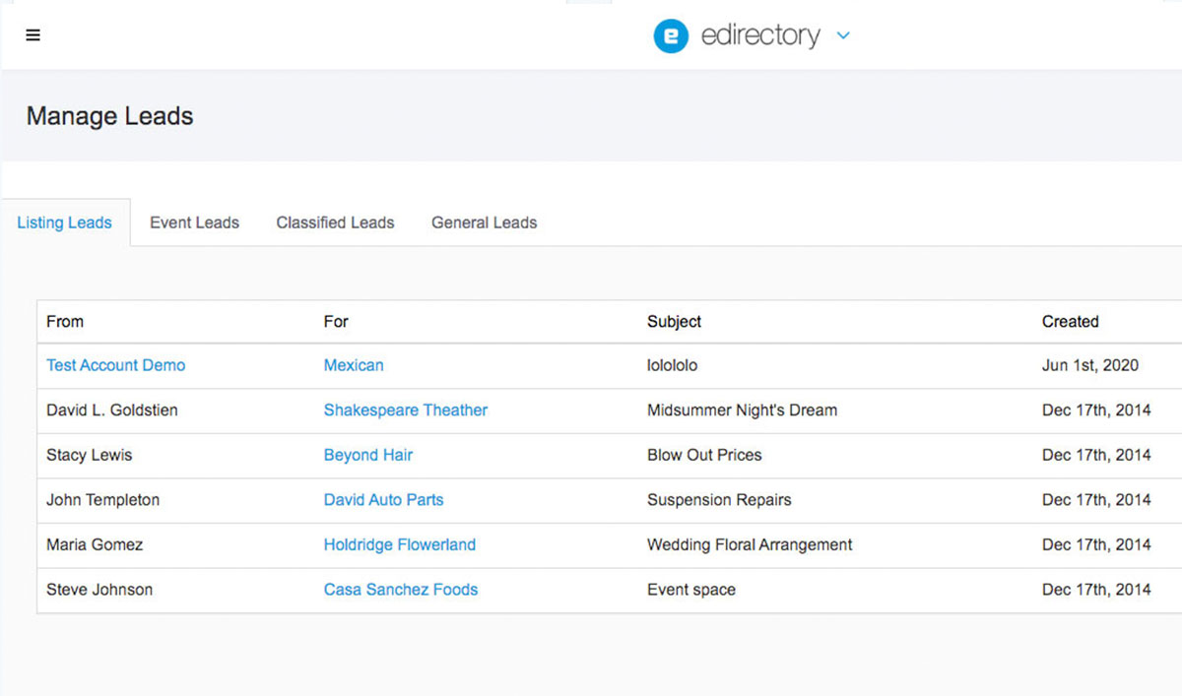Visit the Holdridge Flowerland listing link
This screenshot has width=1182, height=696.
(x=399, y=544)
